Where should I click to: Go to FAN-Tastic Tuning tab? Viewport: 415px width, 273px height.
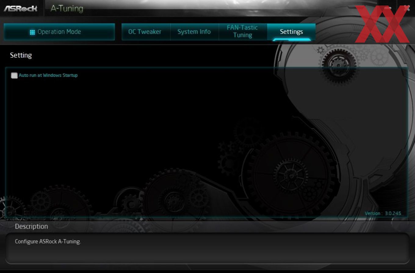coord(243,32)
